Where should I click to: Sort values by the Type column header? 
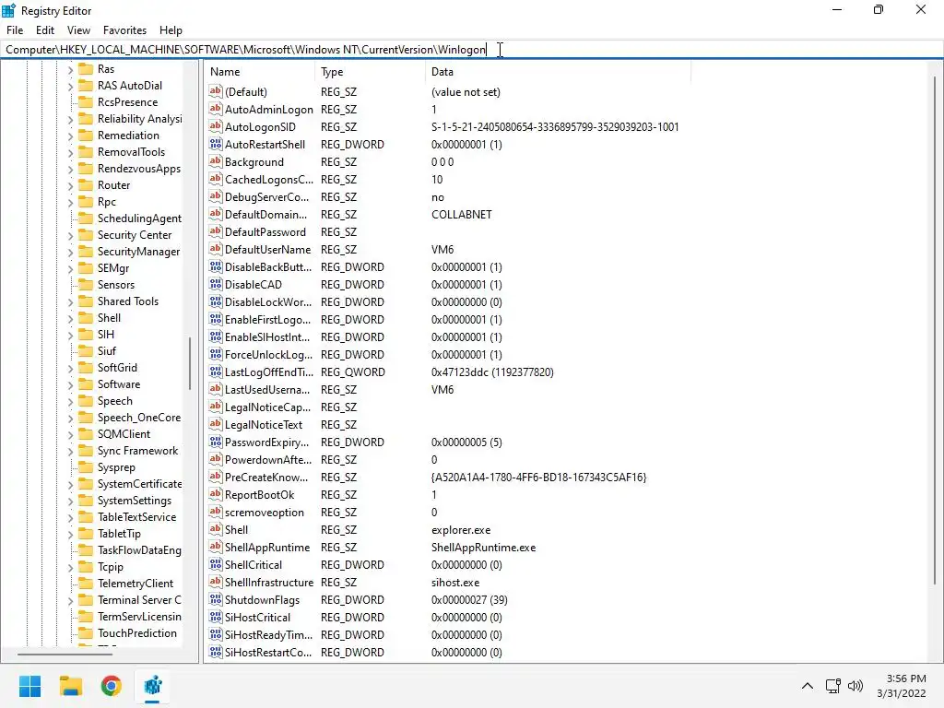(x=371, y=72)
